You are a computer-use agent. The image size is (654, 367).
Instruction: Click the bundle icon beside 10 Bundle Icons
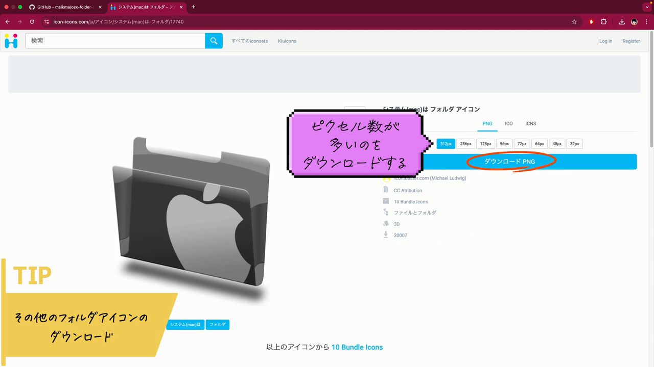click(386, 201)
